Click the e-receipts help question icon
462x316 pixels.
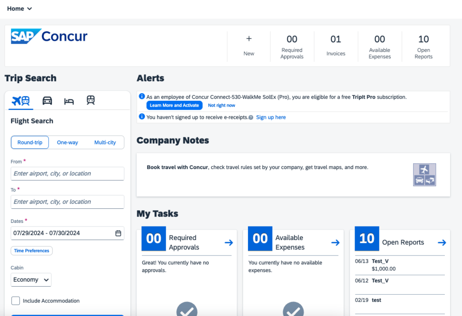click(x=251, y=118)
